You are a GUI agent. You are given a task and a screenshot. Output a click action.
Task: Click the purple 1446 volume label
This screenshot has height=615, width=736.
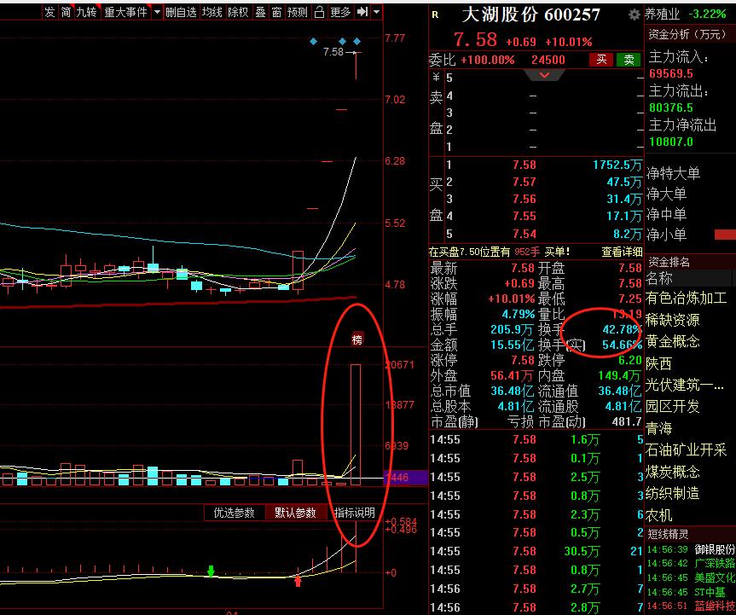click(x=405, y=478)
